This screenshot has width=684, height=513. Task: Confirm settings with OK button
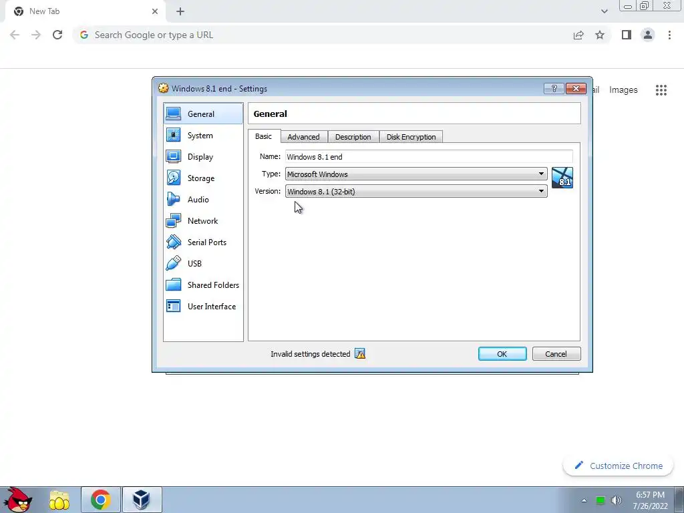coord(502,354)
